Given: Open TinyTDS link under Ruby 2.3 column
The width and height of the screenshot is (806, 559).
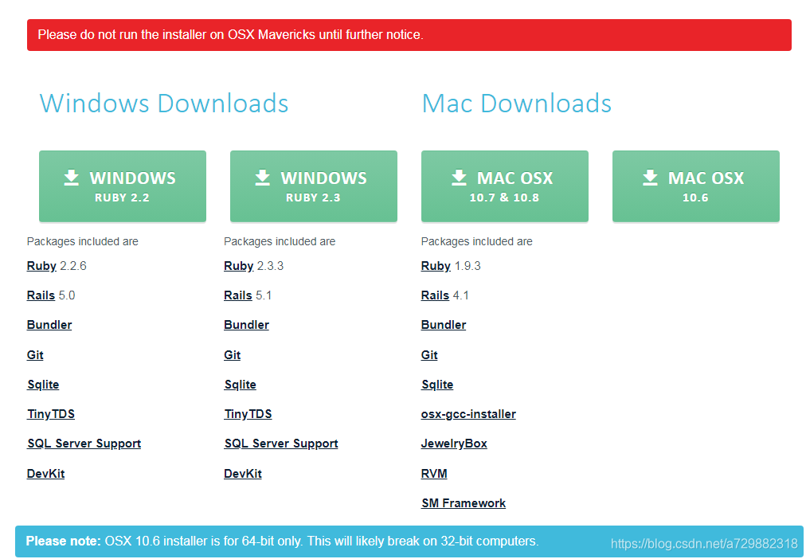Looking at the screenshot, I should click(x=248, y=413).
